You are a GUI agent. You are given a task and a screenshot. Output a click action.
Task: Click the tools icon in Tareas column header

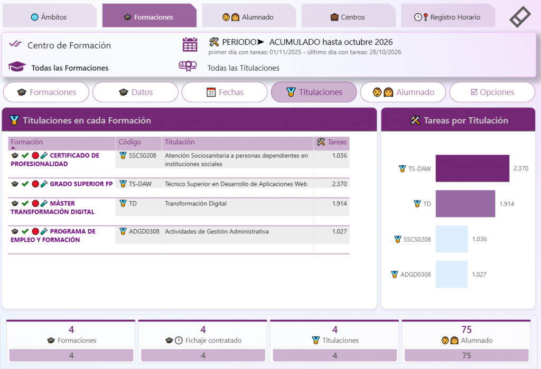click(x=321, y=141)
